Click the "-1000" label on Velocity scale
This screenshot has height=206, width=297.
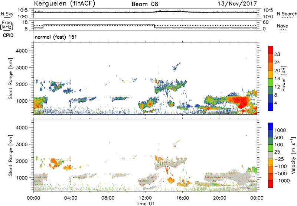click(282, 181)
